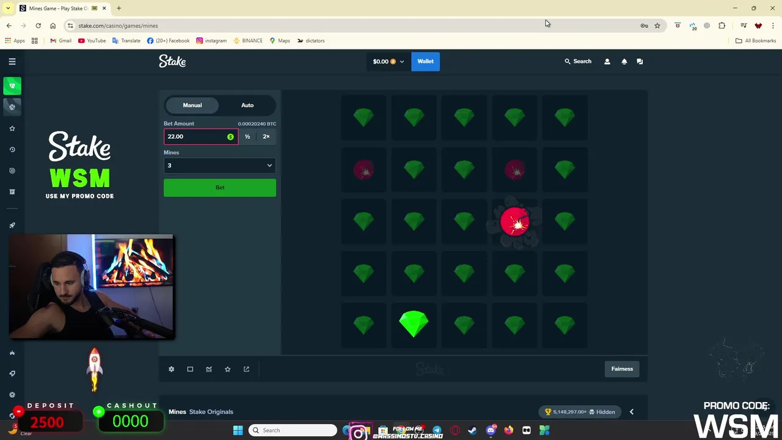The height and width of the screenshot is (440, 782).
Task: Open media control icon in Chrome toolbar
Action: coord(744,26)
